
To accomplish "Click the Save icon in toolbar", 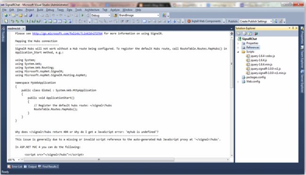I will coord(26,15).
